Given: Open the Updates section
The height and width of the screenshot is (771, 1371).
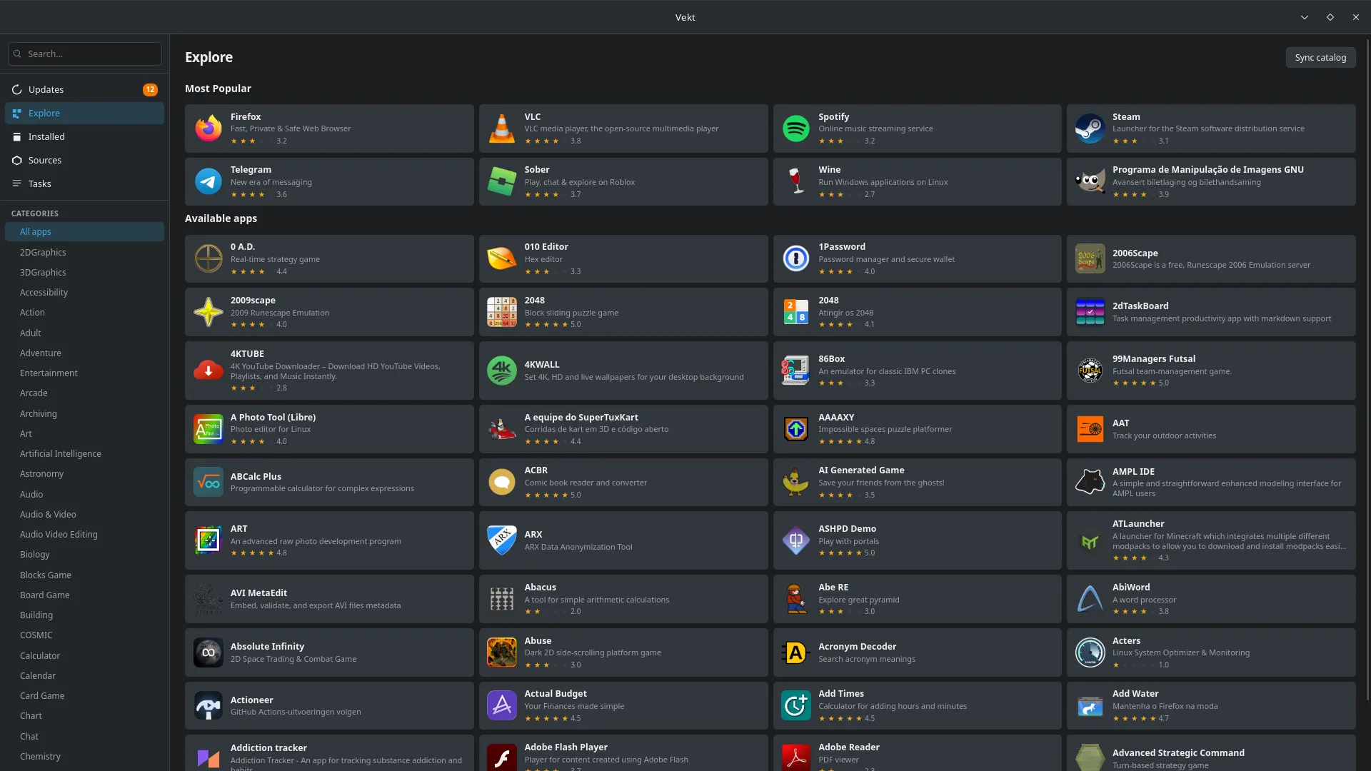Looking at the screenshot, I should 84,89.
